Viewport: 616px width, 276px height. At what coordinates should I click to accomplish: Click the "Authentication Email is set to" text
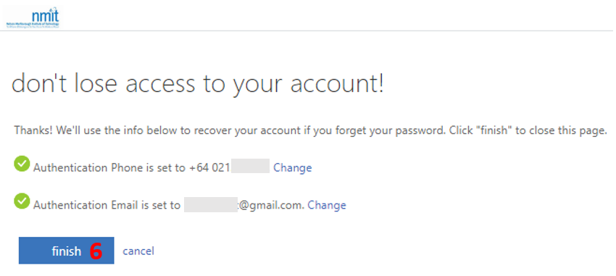pos(107,205)
